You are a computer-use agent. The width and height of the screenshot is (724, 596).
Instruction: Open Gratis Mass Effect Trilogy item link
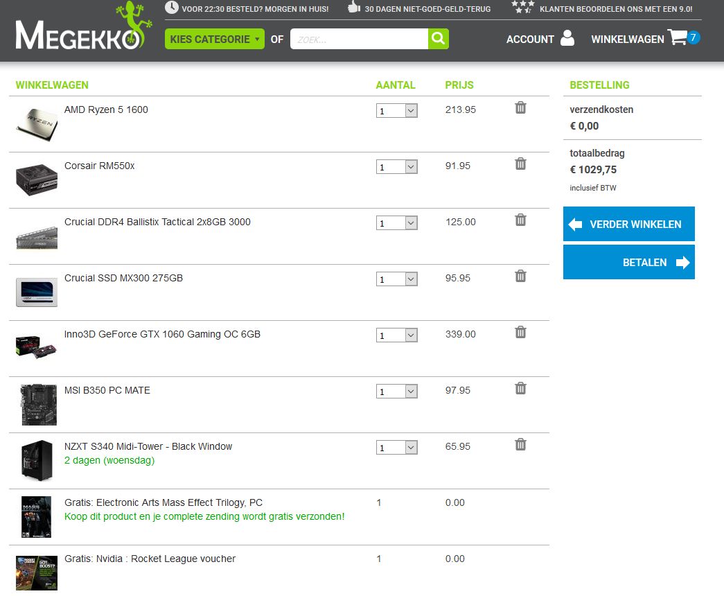164,502
